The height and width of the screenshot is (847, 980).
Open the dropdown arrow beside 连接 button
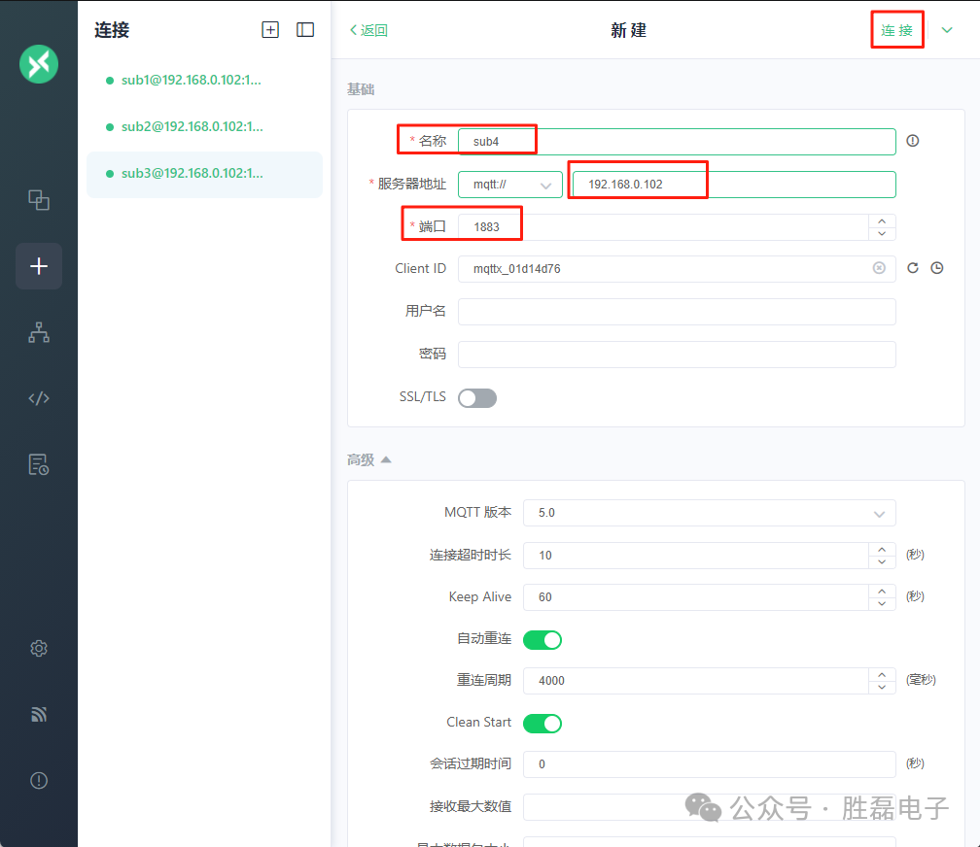(x=947, y=29)
